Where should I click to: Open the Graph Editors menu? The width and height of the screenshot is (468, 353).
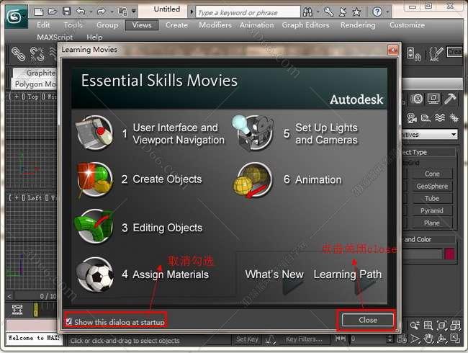305,25
